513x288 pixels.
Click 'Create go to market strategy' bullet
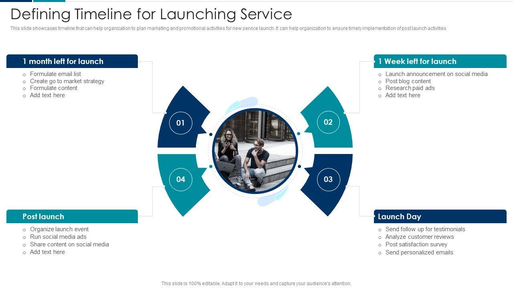[x=67, y=81]
